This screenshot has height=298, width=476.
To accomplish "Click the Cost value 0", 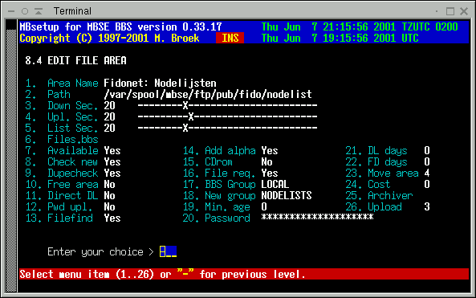I will coord(427,184).
